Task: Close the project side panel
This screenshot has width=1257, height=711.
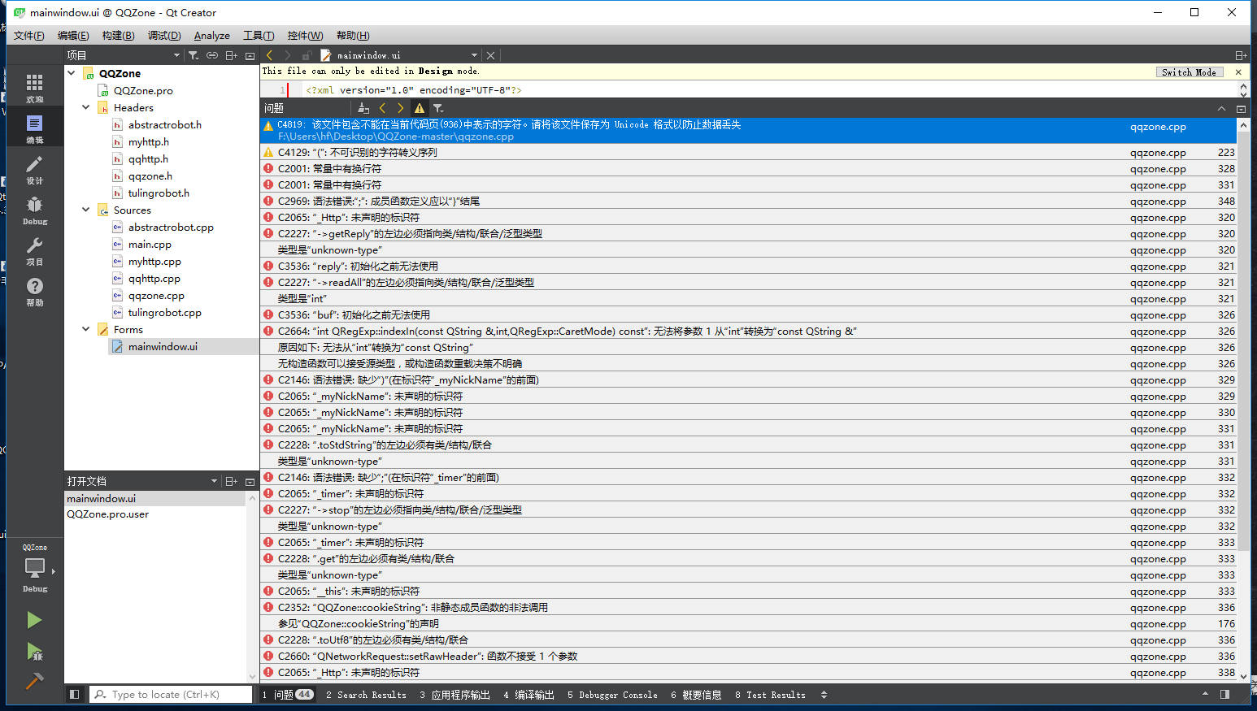Action: click(x=250, y=56)
